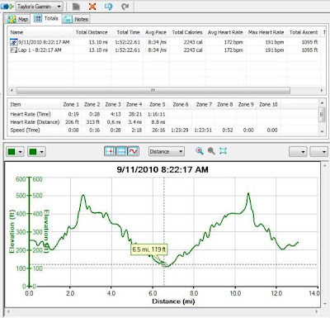Zoom in on the elevation graph
330x318 pixels.
pyautogui.click(x=200, y=151)
